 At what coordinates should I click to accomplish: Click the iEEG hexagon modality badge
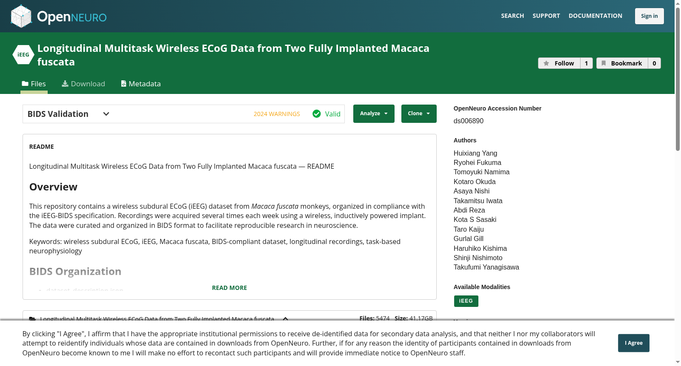pyautogui.click(x=23, y=55)
